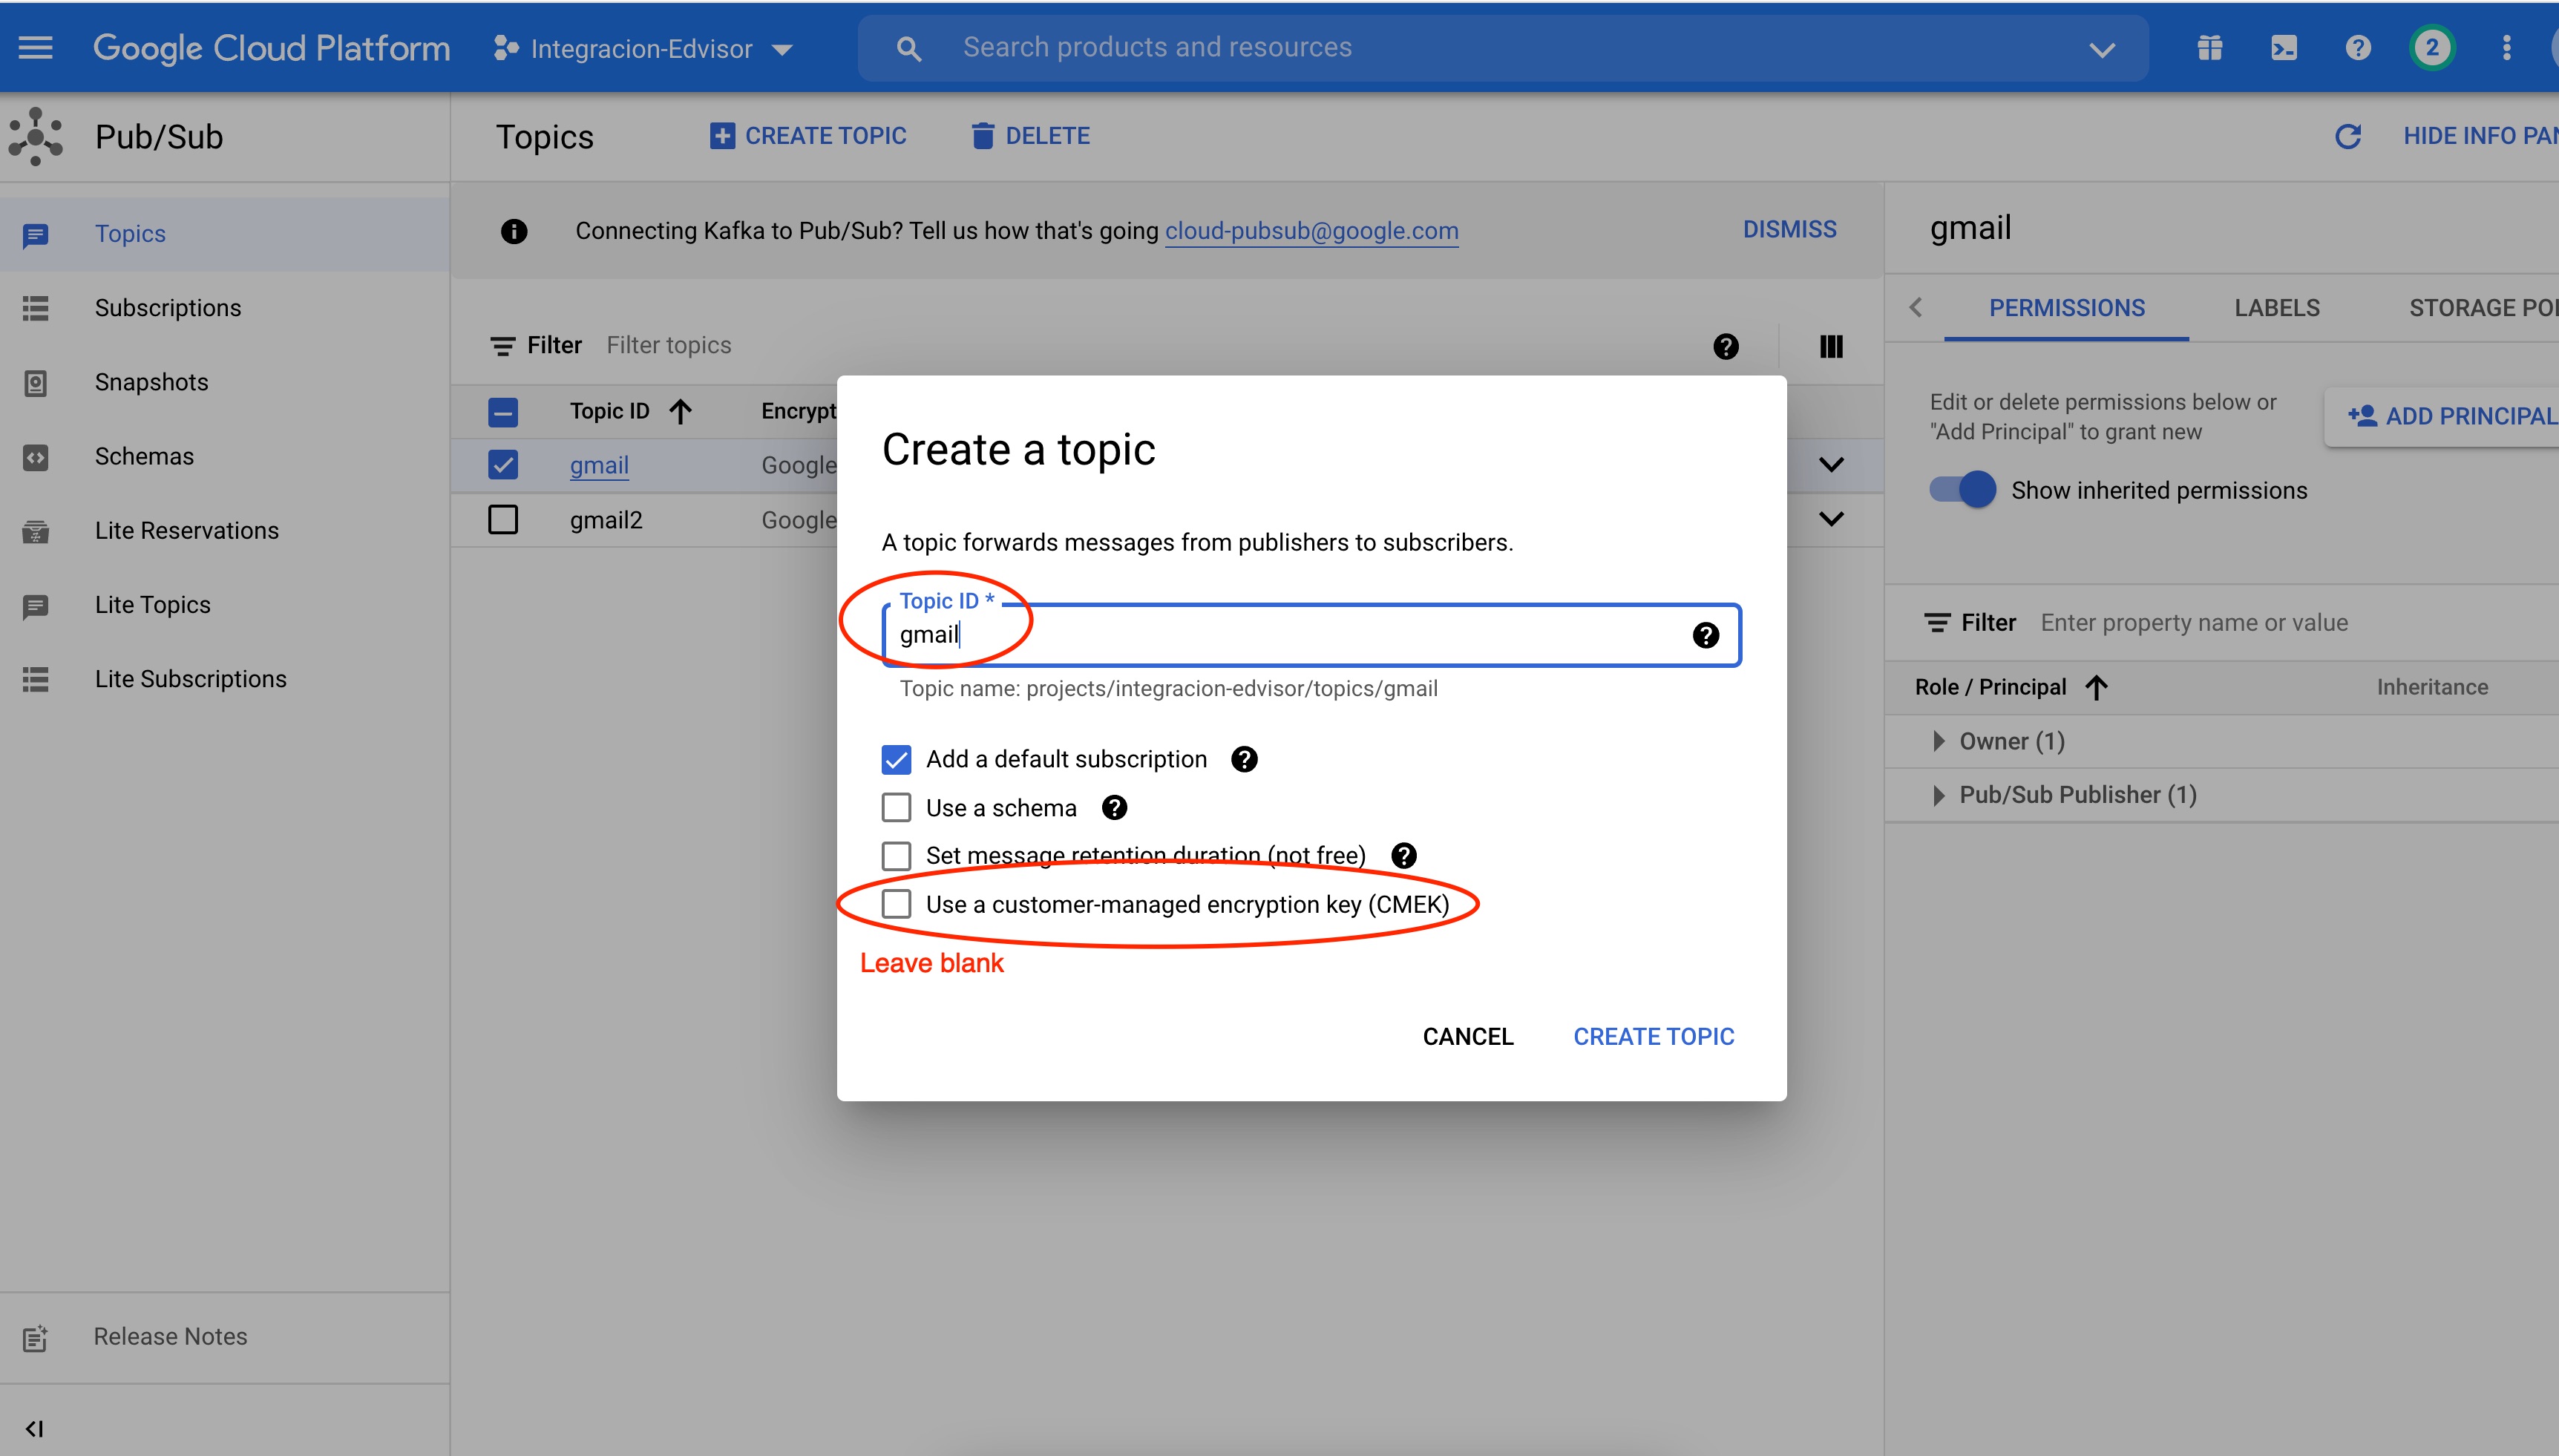Open column display options icon
The height and width of the screenshot is (1456, 2559).
[x=1831, y=346]
